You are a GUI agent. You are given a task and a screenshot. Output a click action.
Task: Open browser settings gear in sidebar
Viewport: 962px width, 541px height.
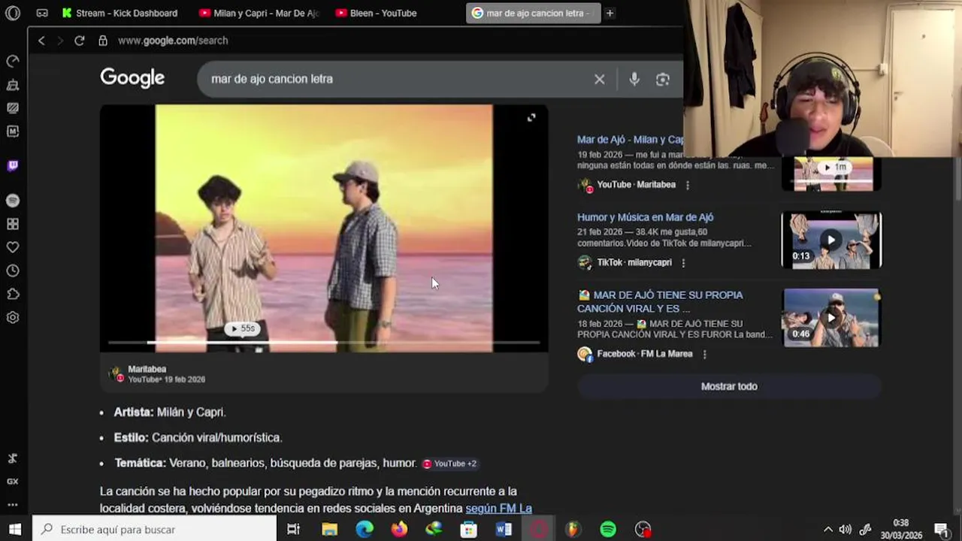point(13,317)
